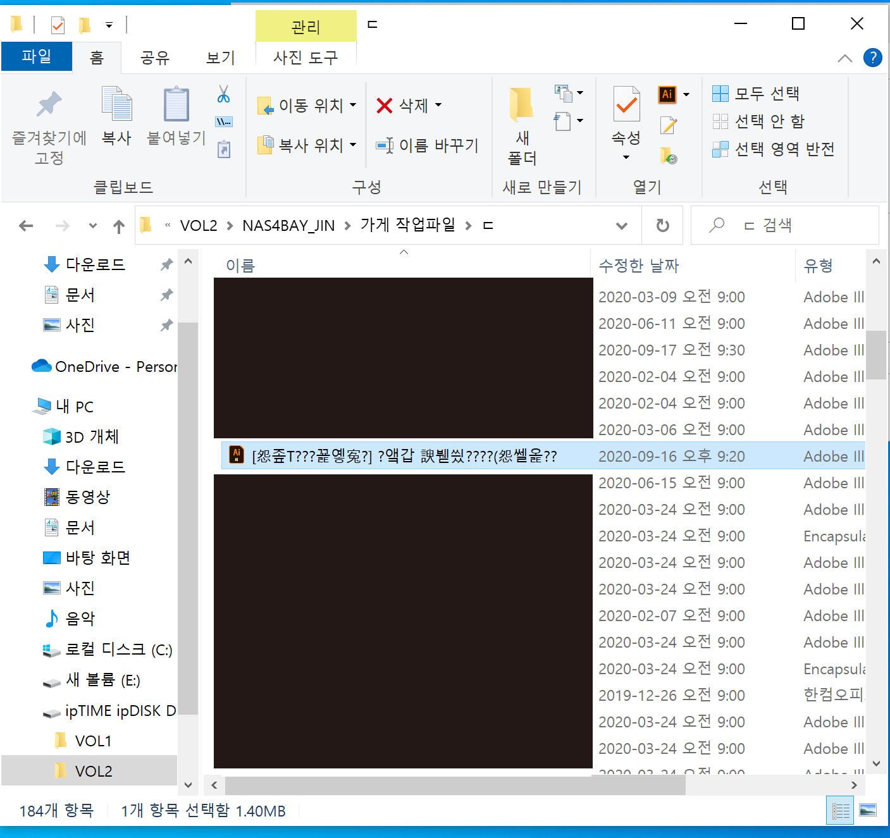Open the 파일 (File) tab
890x838 pixels.
(37, 56)
